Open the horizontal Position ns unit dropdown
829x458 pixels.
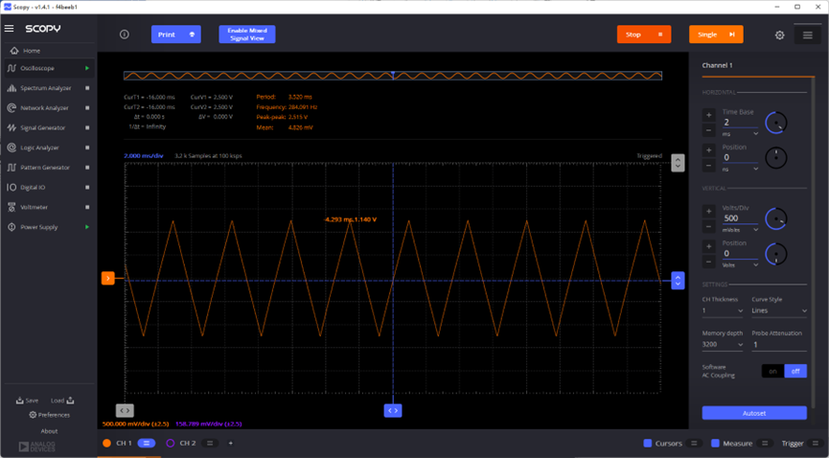pyautogui.click(x=740, y=170)
